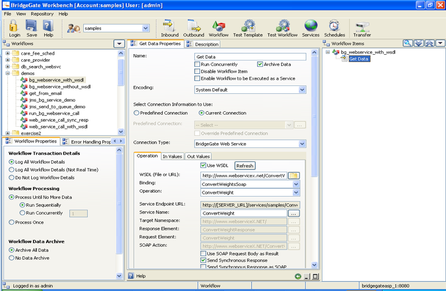Click the Service Endpoint URL field

(x=250, y=205)
